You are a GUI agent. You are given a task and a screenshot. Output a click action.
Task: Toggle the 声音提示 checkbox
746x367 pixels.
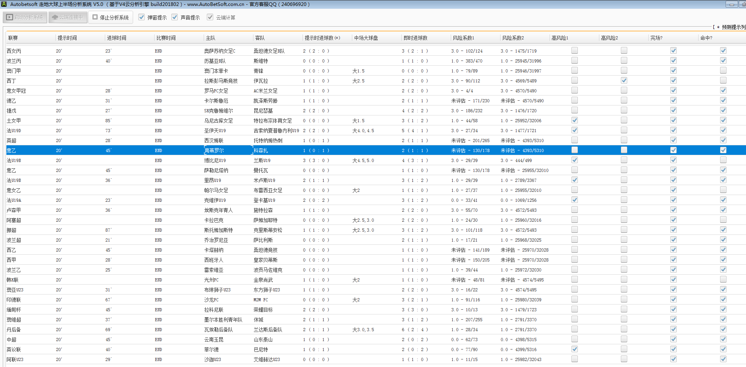[175, 18]
